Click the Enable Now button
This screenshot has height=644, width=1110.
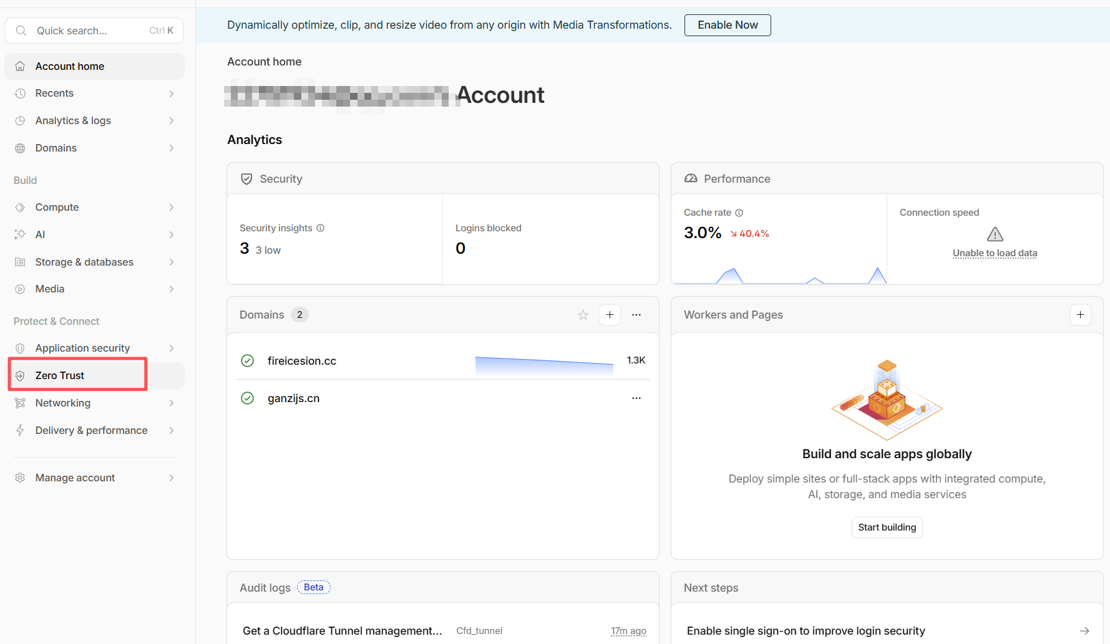point(728,25)
